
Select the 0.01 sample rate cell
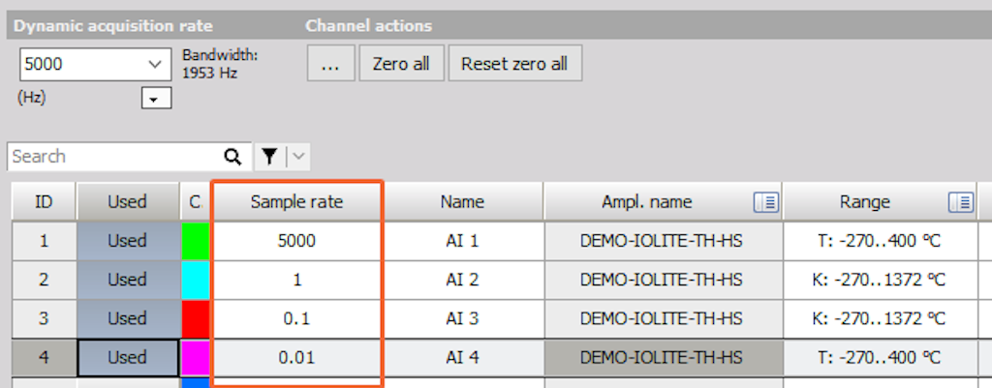coord(296,358)
